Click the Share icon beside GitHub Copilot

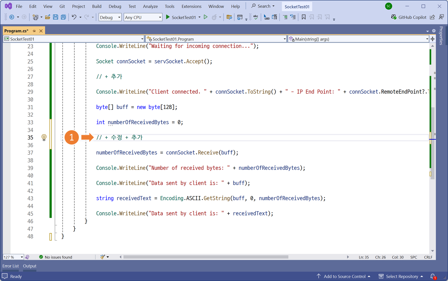(x=432, y=17)
